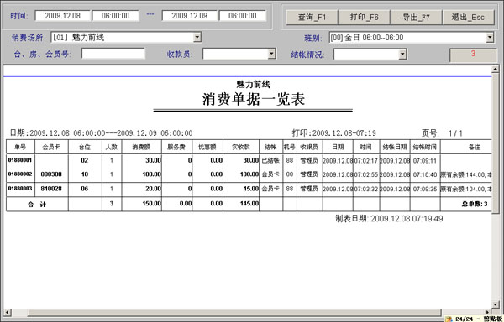Image resolution: width=504 pixels, height=322 pixels.
Task: Click the end date field 2009.12.09
Action: click(189, 16)
